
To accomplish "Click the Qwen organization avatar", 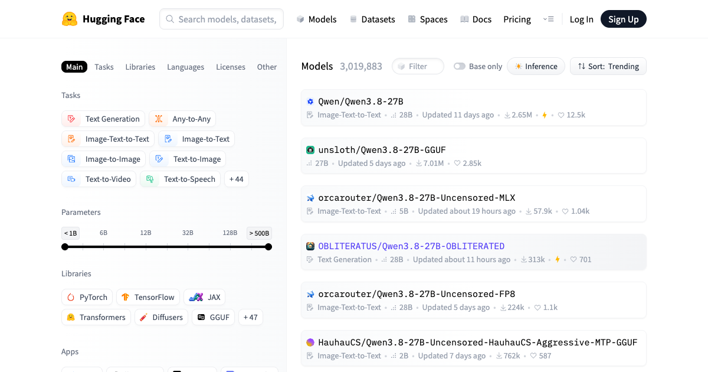I will point(310,102).
